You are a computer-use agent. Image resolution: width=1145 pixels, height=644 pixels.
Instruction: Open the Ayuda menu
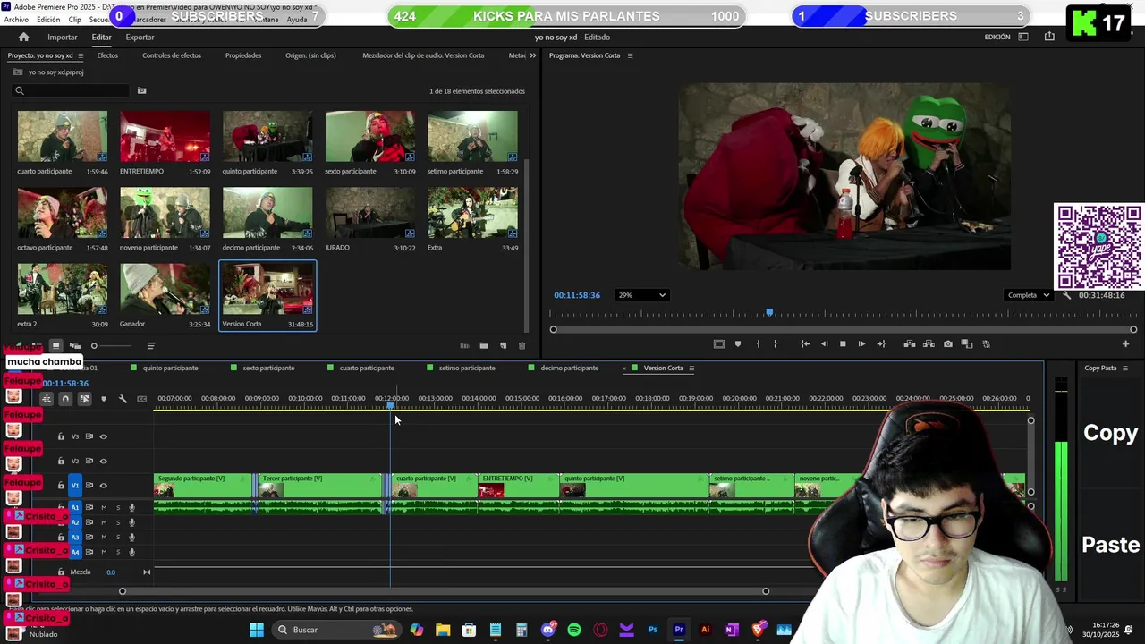[x=297, y=20]
